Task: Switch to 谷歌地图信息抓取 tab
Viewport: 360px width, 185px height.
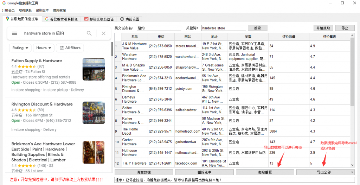Action: pos(22,19)
